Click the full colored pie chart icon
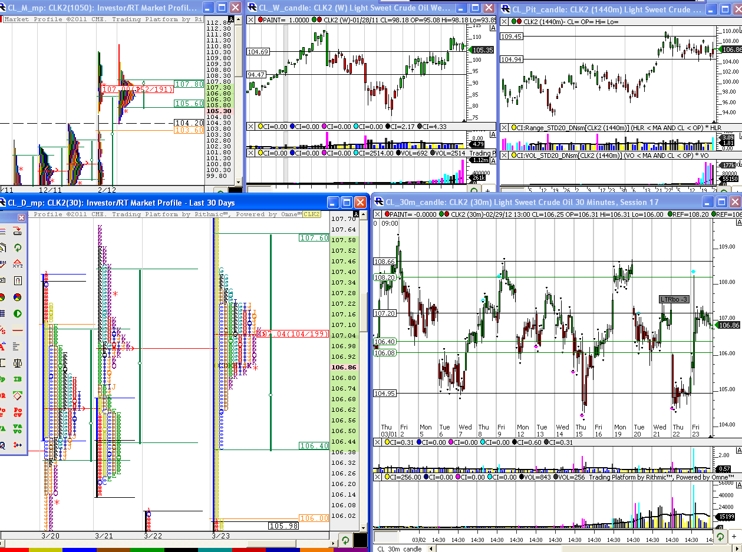 point(18,297)
